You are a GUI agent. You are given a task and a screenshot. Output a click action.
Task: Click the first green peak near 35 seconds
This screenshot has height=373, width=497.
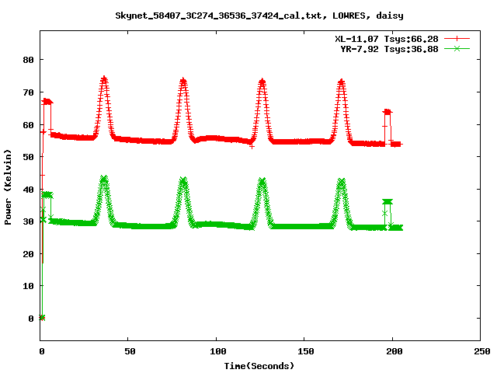tap(104, 180)
